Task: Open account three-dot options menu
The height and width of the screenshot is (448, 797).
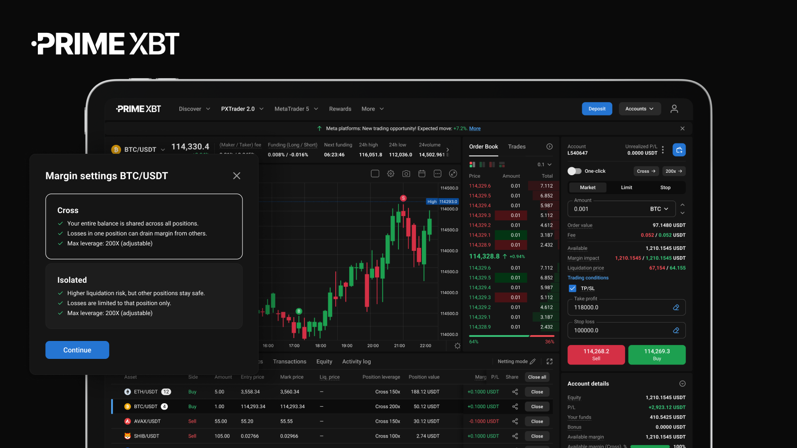Action: (663, 150)
